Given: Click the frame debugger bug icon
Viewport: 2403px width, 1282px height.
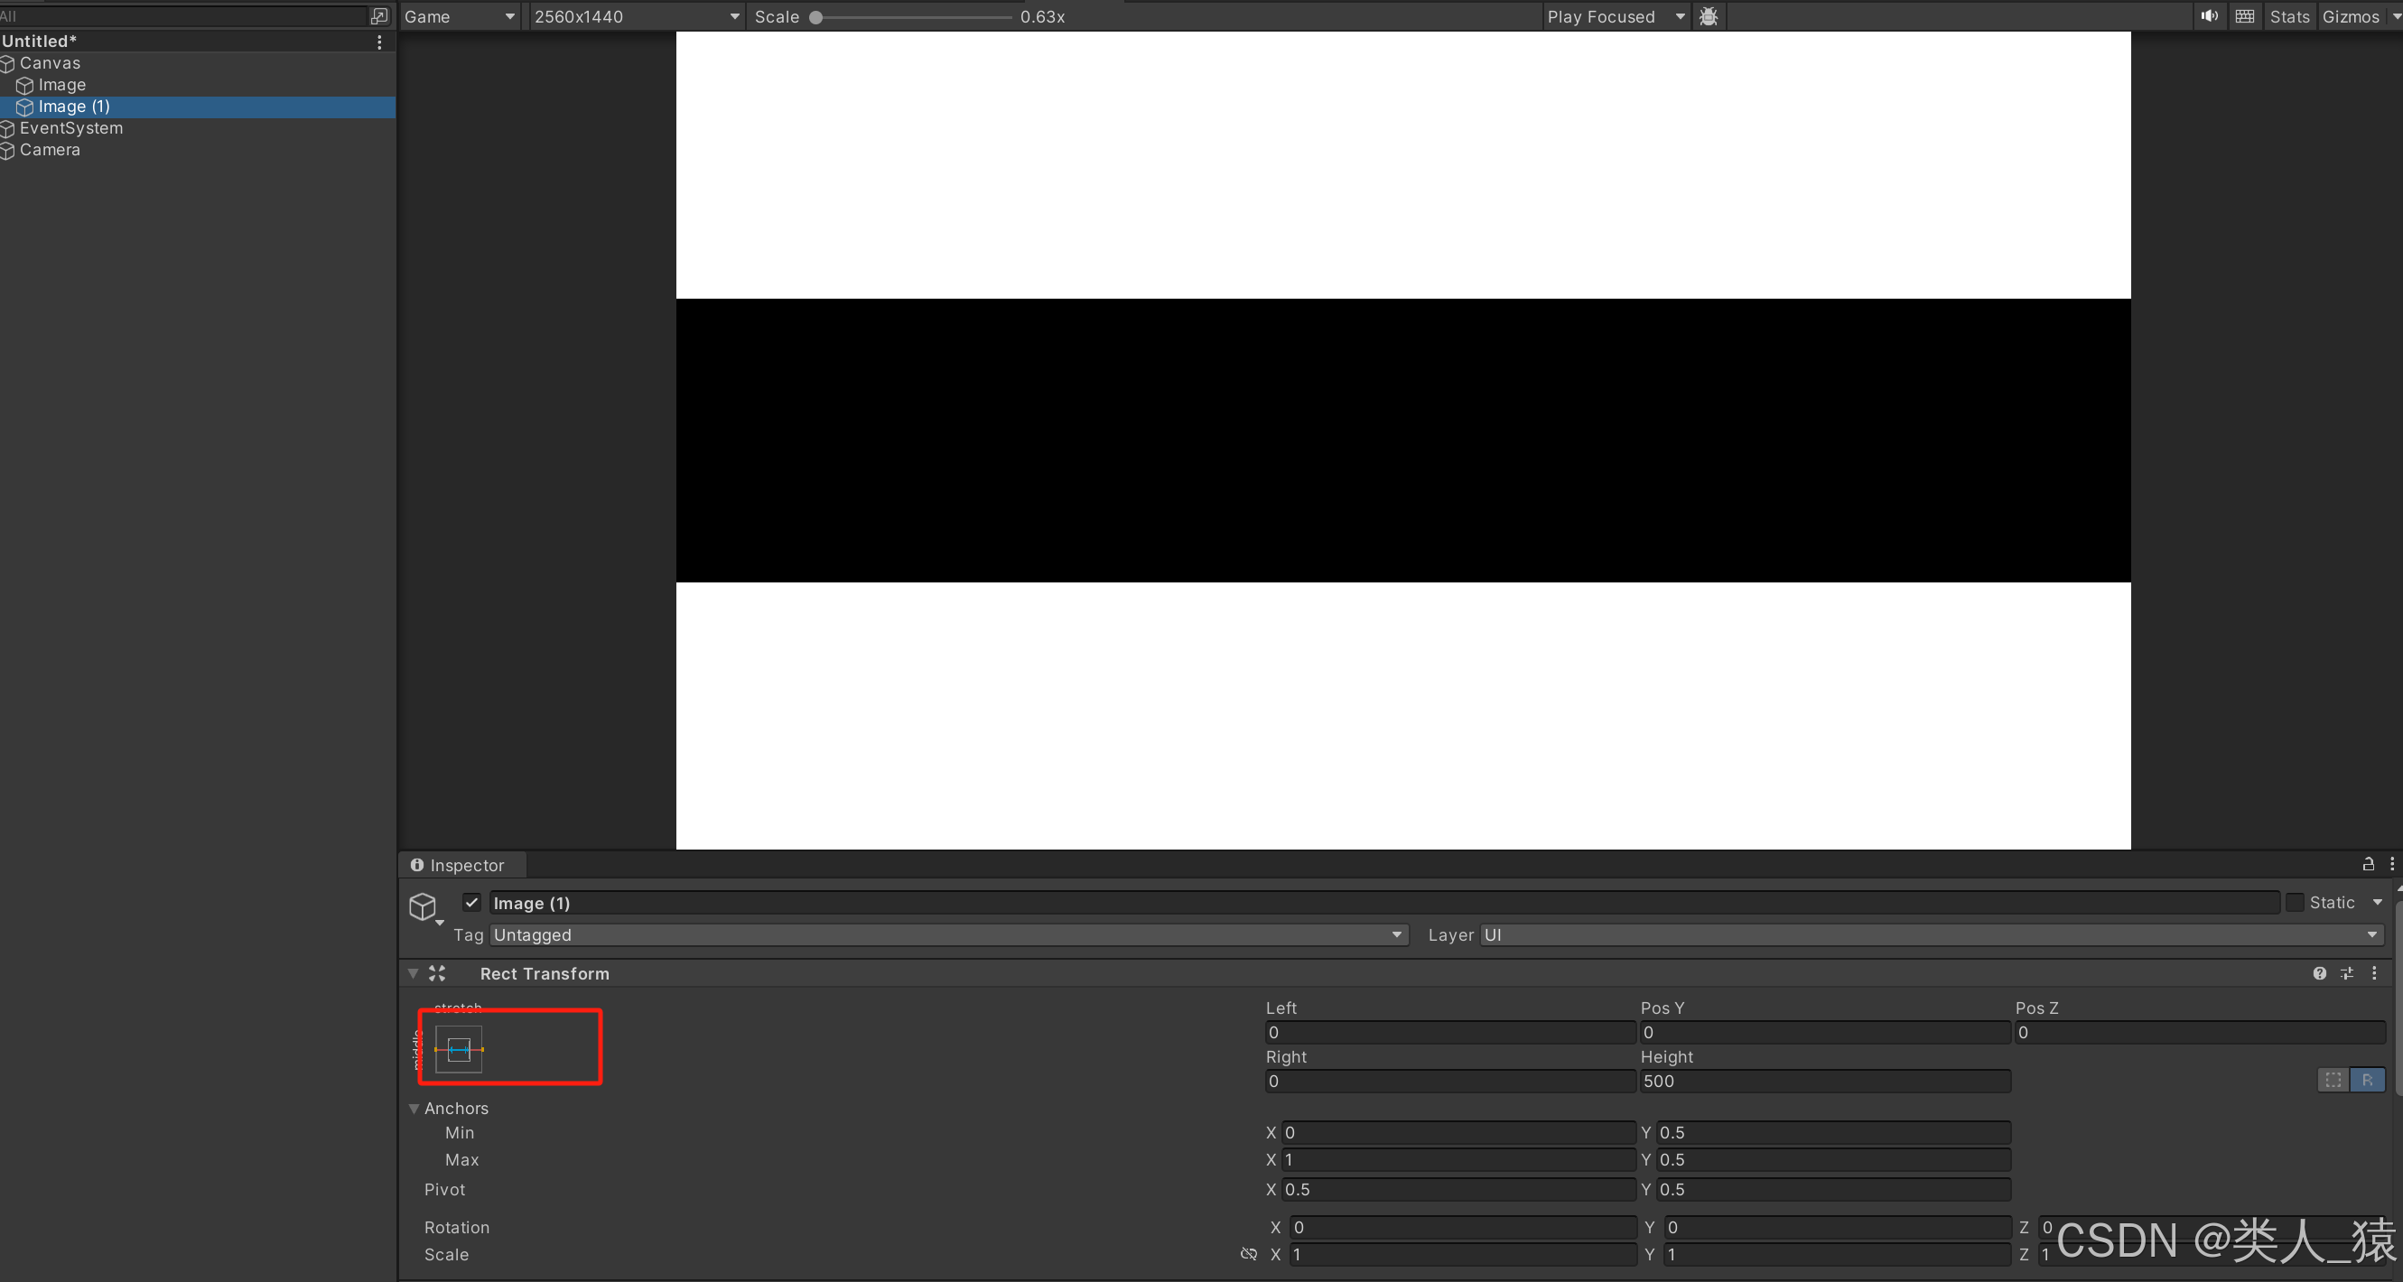Looking at the screenshot, I should point(1708,16).
